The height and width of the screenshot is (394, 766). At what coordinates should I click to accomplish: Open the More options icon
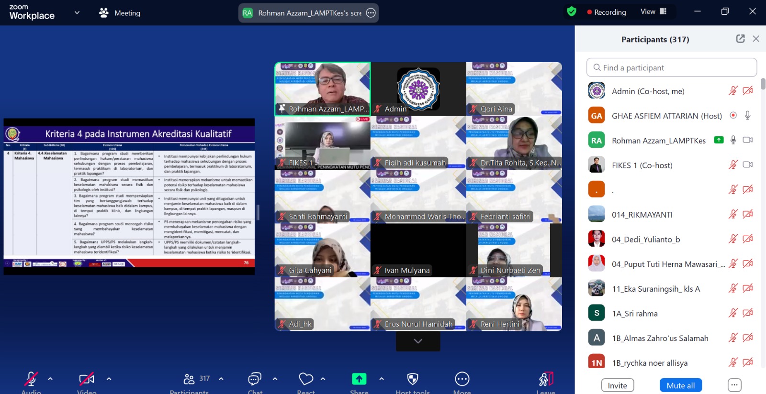click(462, 379)
